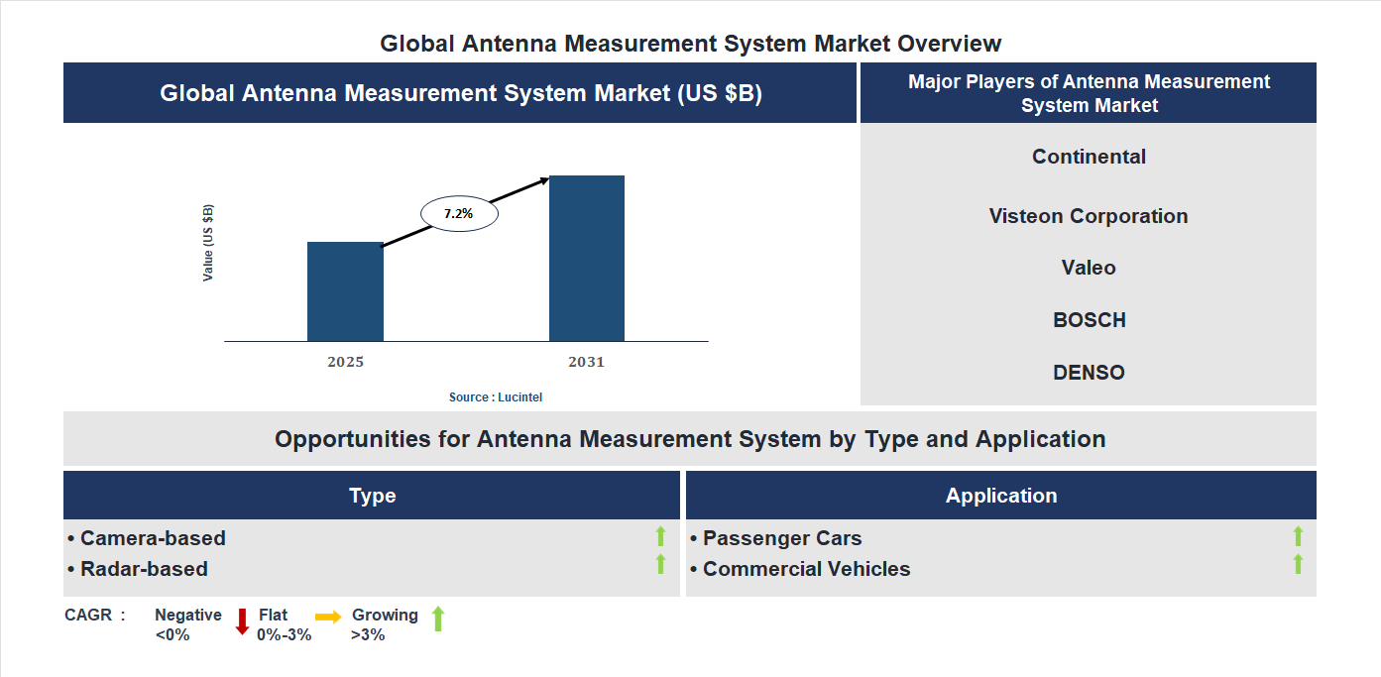Viewport: 1381px width, 677px height.
Task: Toggle the 7.2% CAGR bubble
Action: (x=460, y=212)
